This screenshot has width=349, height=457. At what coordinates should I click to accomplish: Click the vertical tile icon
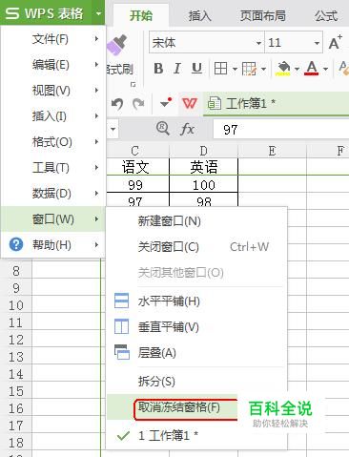[x=121, y=326]
